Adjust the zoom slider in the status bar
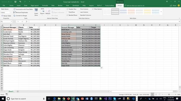The image size is (181, 101). (x=169, y=95)
